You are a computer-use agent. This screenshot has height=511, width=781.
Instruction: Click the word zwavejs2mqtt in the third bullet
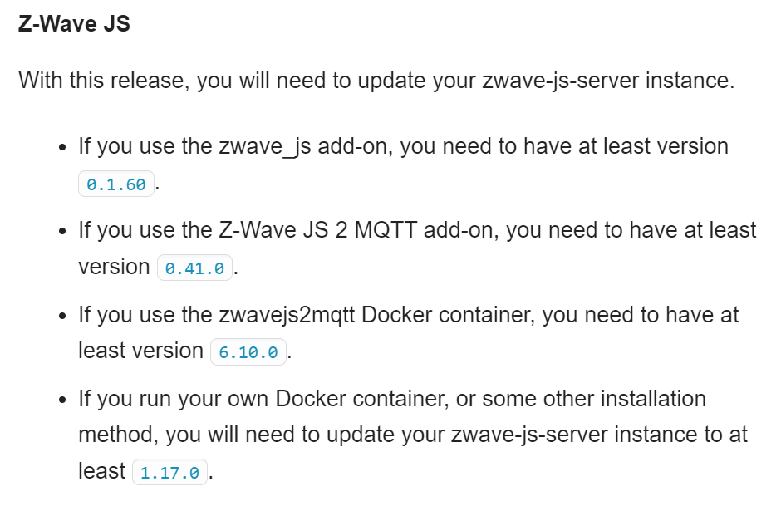tap(287, 315)
